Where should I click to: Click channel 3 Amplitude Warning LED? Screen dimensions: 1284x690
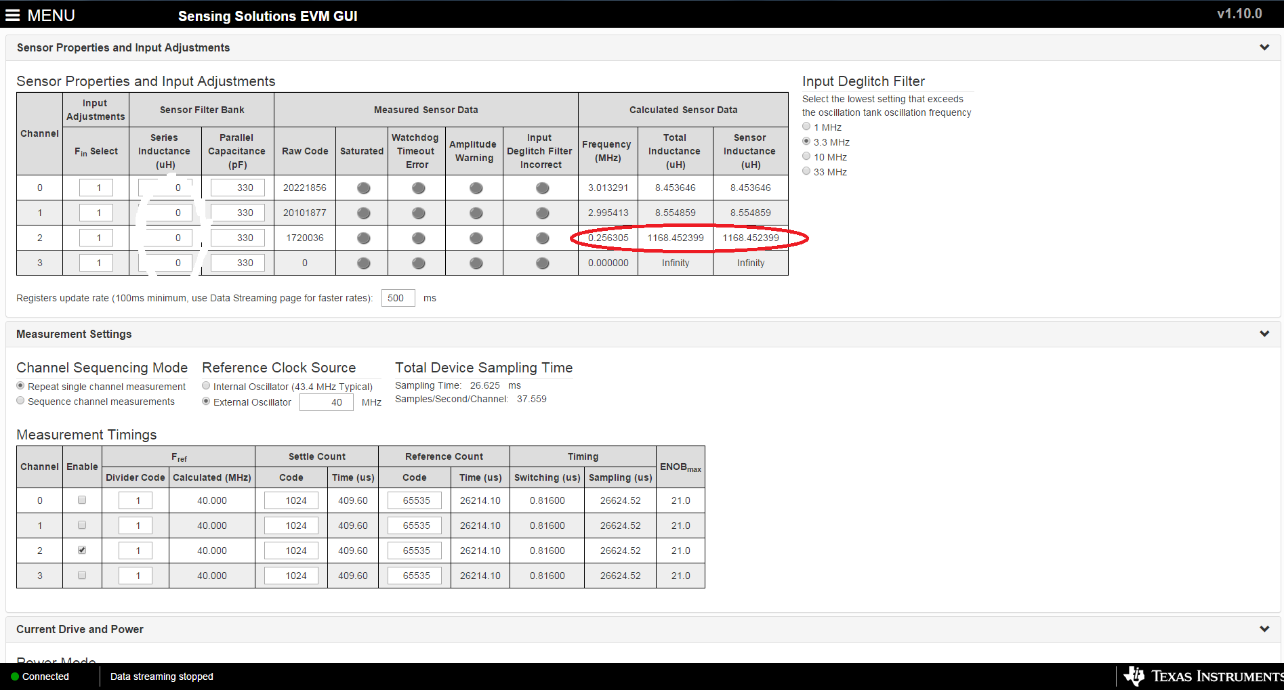click(x=476, y=263)
